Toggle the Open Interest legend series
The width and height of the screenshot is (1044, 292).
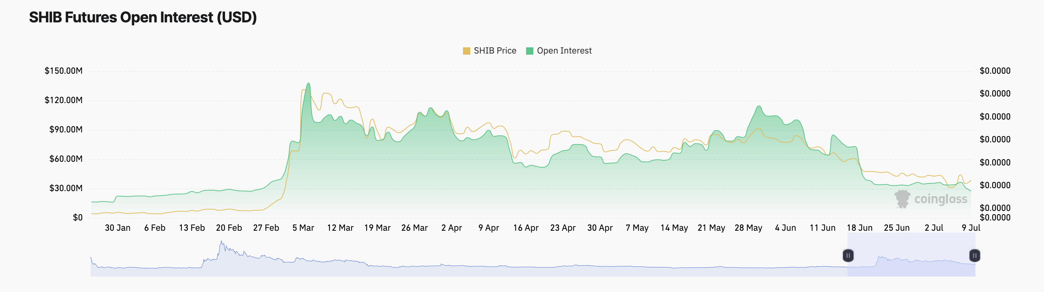coord(559,51)
